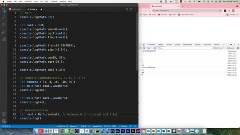This screenshot has height=135, width=240.
Task: Go back in the Chrome browser
Action: pos(141,10)
